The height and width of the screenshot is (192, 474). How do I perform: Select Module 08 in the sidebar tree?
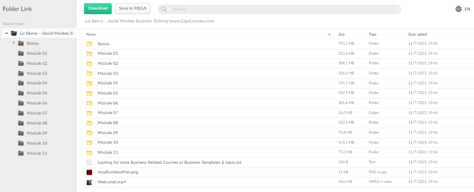[x=37, y=123]
